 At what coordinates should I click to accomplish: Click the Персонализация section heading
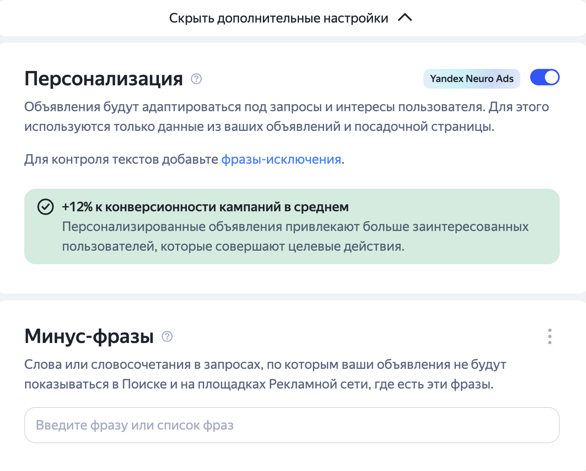coord(103,78)
